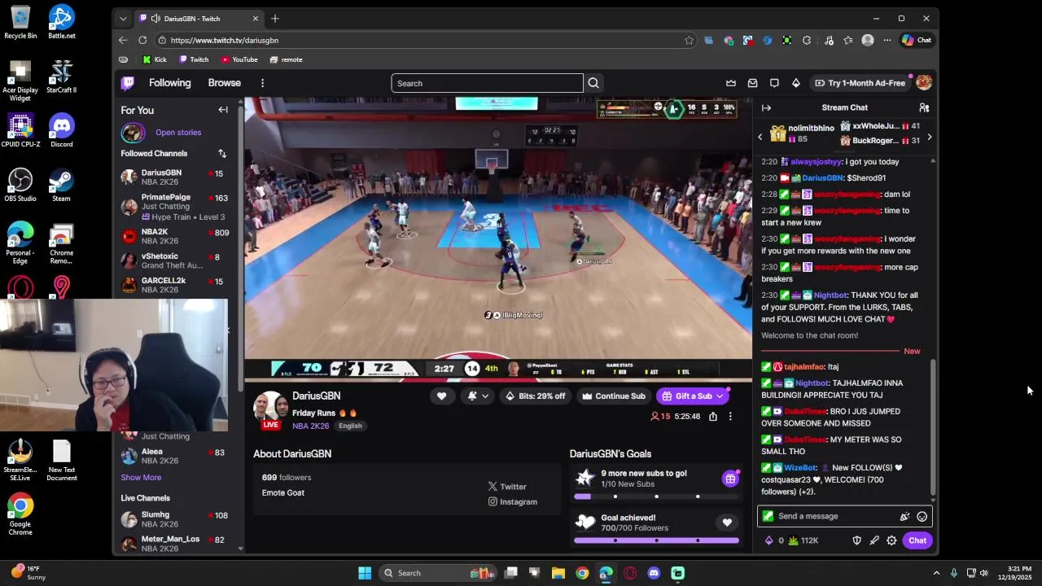1042x586 pixels.
Task: Click the search magnifier button
Action: coord(593,83)
